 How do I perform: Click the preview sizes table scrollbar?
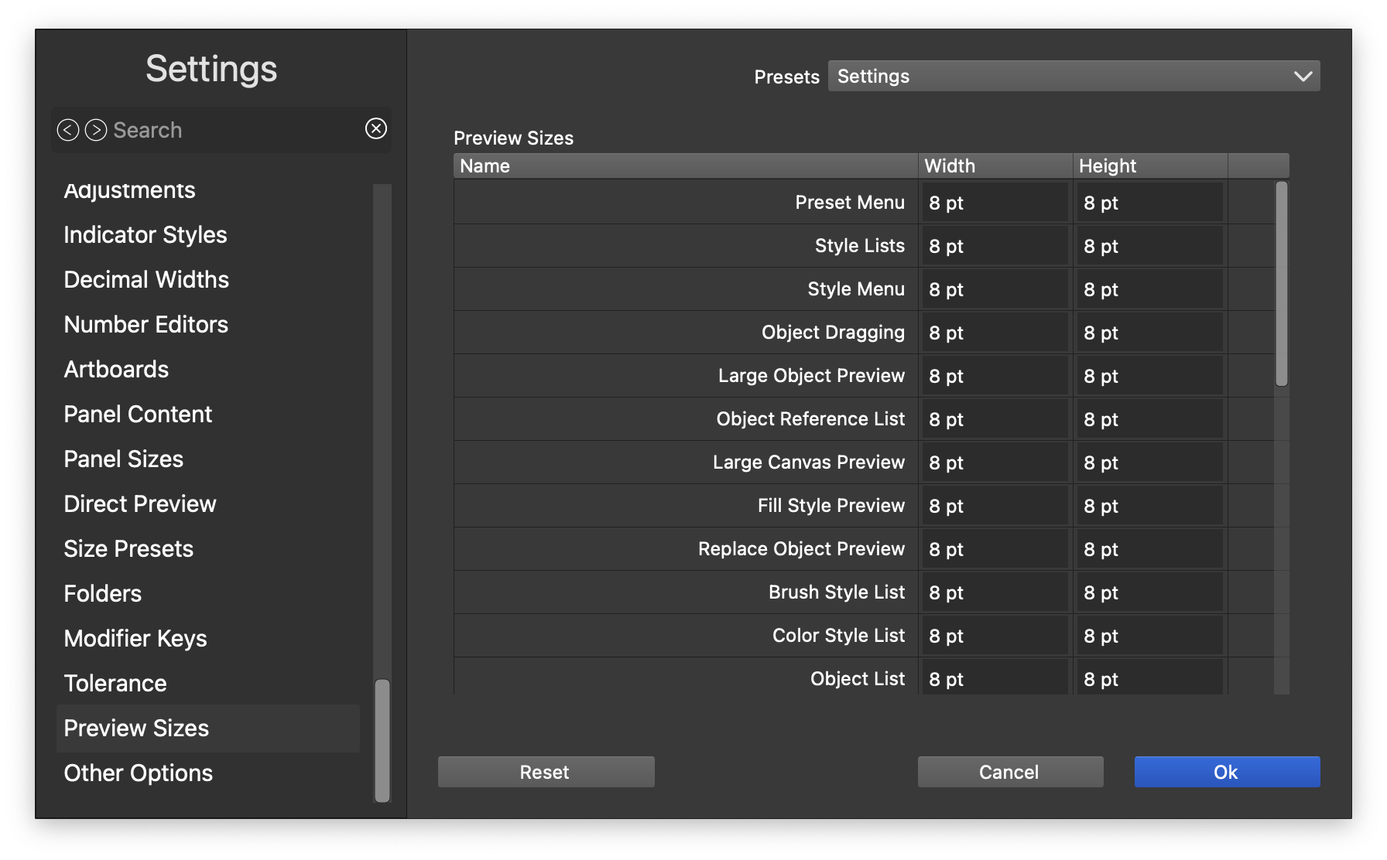(1282, 284)
